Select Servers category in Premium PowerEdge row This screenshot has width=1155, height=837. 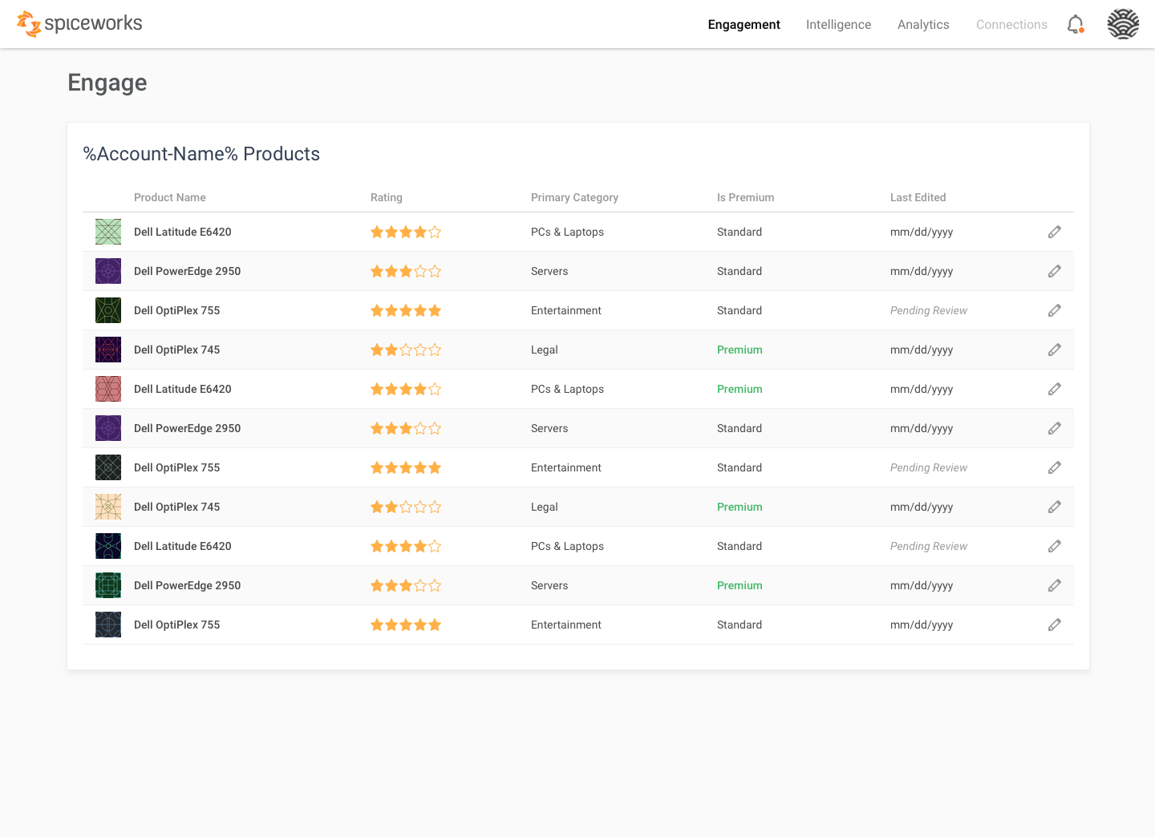(549, 585)
